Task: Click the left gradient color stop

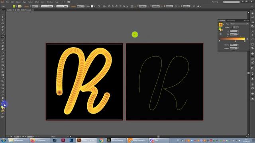Action: tap(219, 41)
